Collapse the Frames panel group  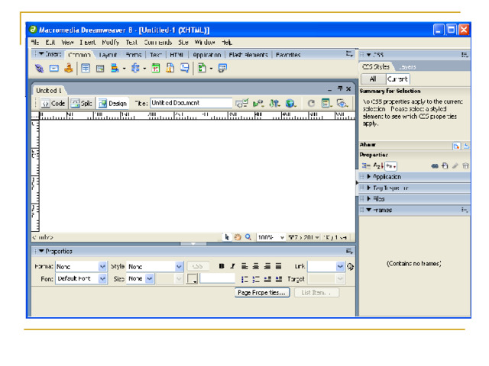(369, 210)
